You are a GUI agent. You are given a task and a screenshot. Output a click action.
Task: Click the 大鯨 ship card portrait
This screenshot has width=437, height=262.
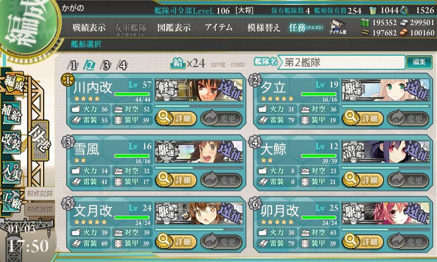386,152
